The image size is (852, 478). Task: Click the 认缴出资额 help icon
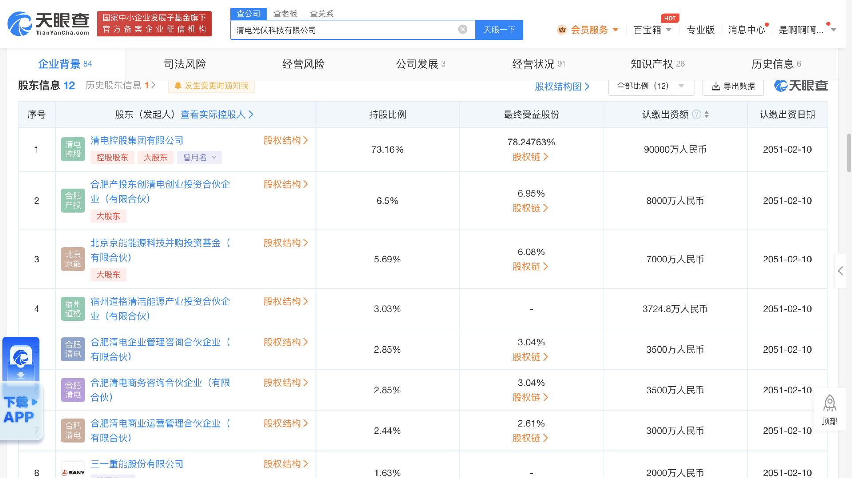[x=696, y=114]
